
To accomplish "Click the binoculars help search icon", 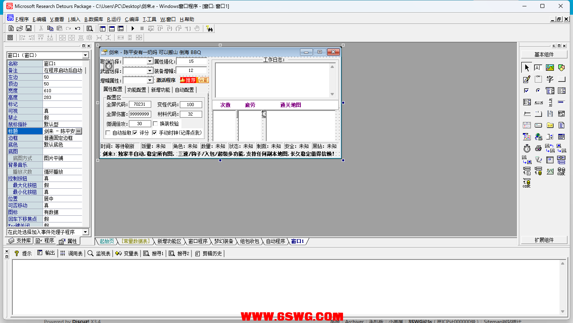I will click(209, 28).
